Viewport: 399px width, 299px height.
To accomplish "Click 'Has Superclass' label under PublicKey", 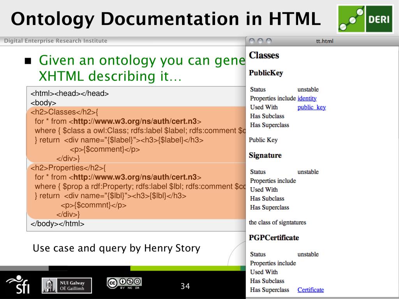I will coord(270,125).
